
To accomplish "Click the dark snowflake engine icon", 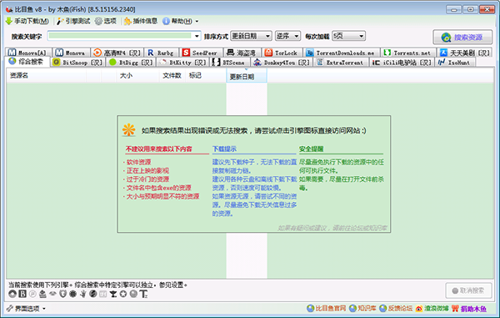I will 73,294.
